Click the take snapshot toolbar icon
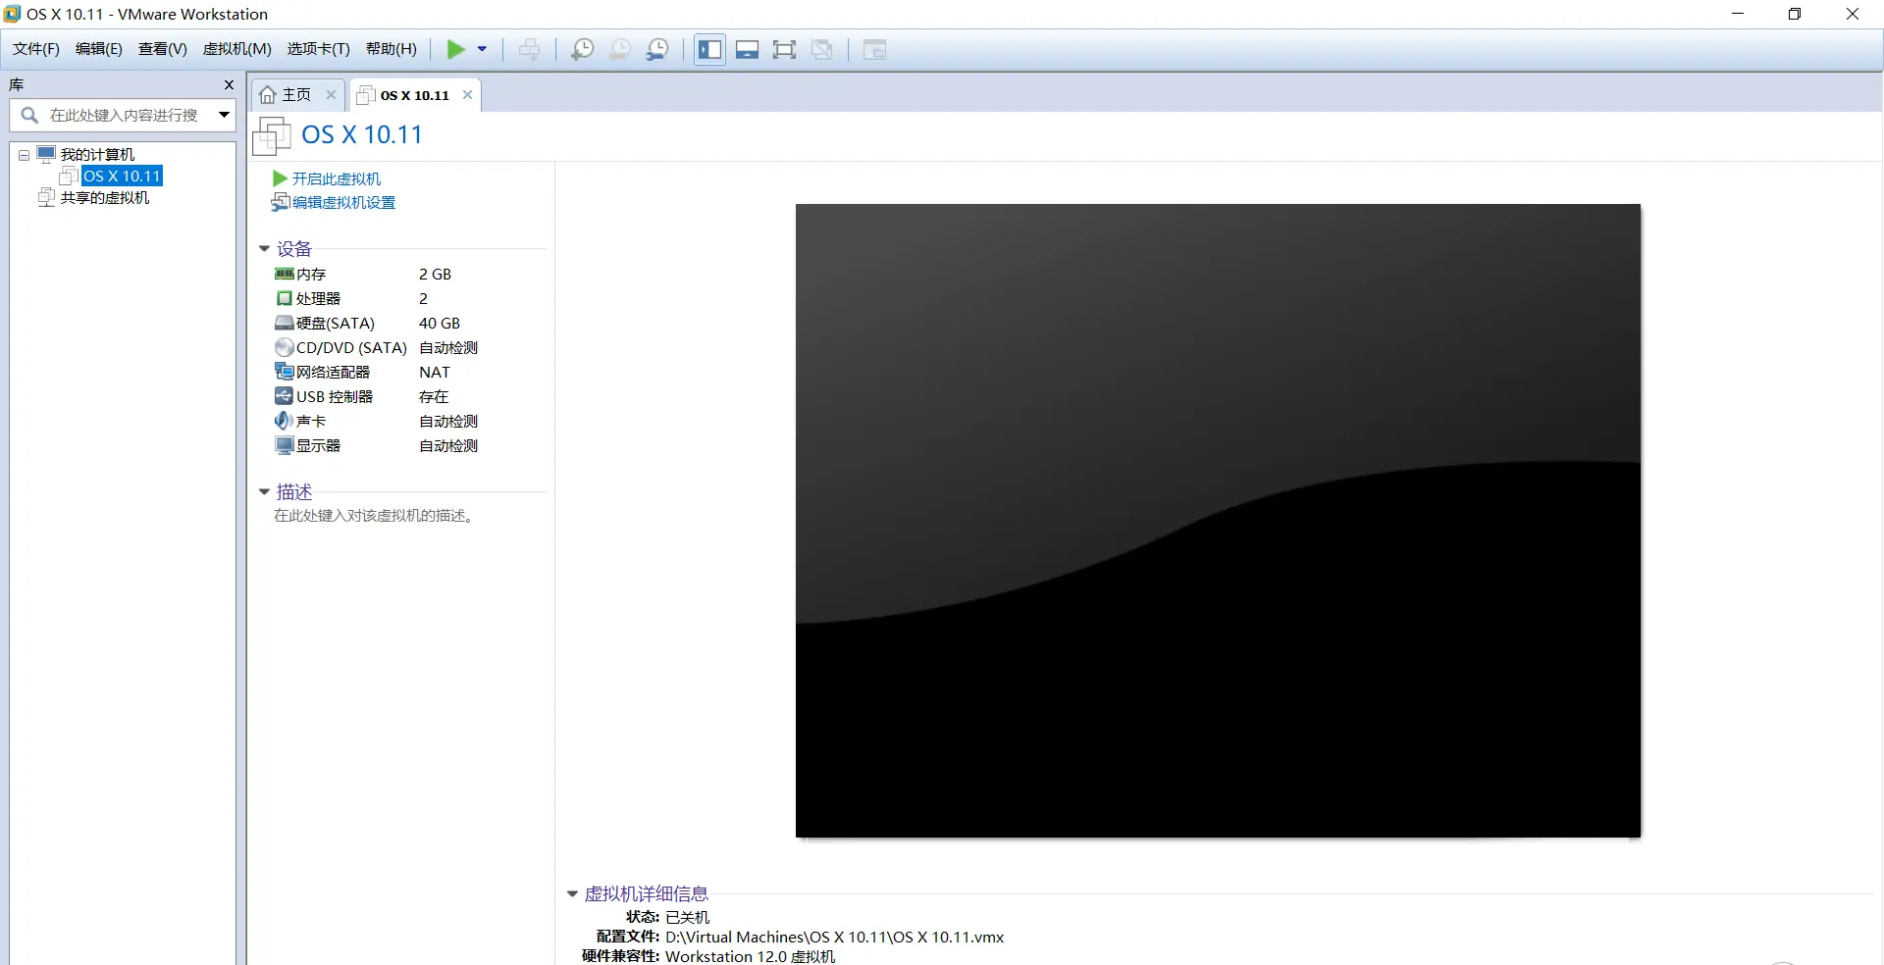This screenshot has height=965, width=1884. [x=582, y=49]
